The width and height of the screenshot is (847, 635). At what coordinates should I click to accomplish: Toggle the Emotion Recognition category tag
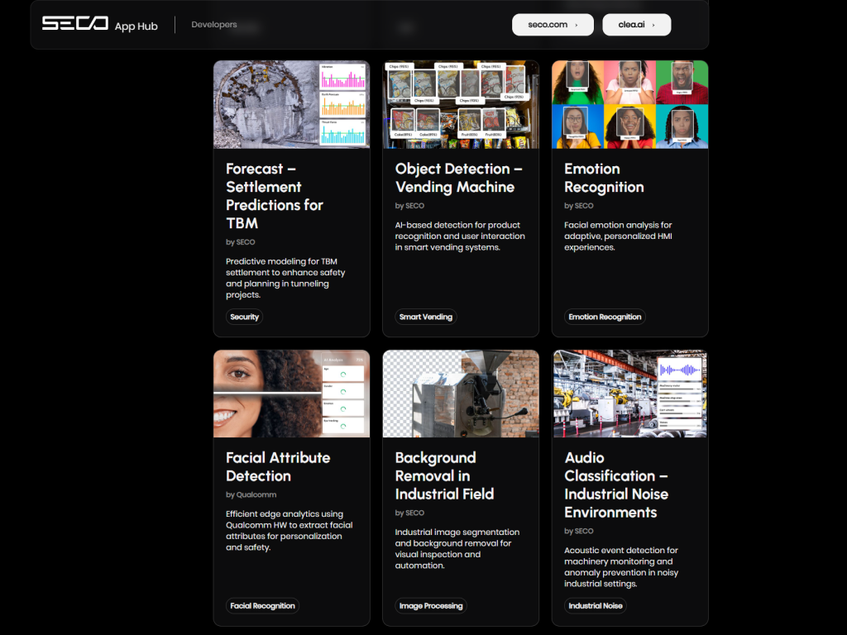coord(605,317)
